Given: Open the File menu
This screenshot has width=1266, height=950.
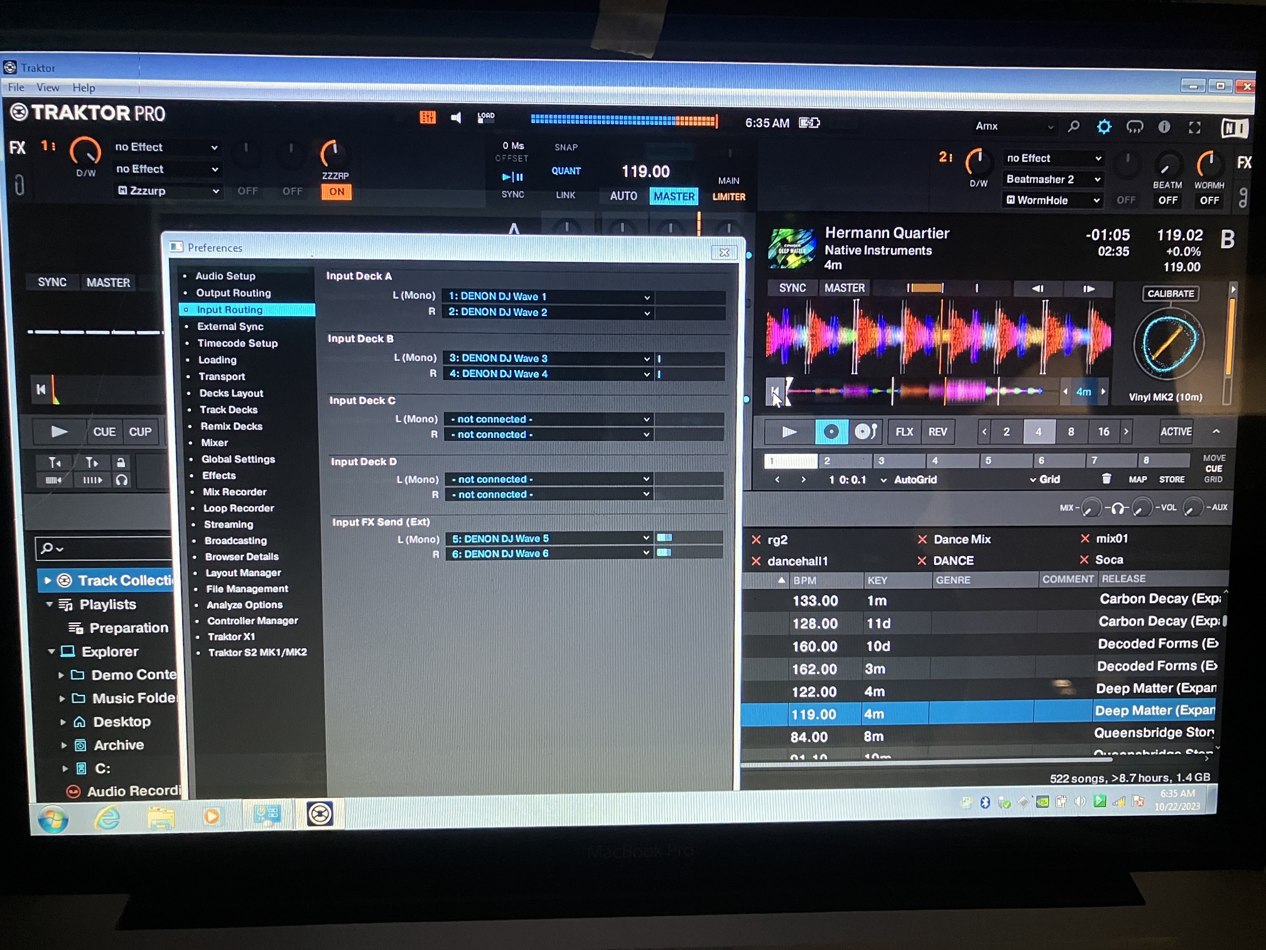Looking at the screenshot, I should pos(16,87).
